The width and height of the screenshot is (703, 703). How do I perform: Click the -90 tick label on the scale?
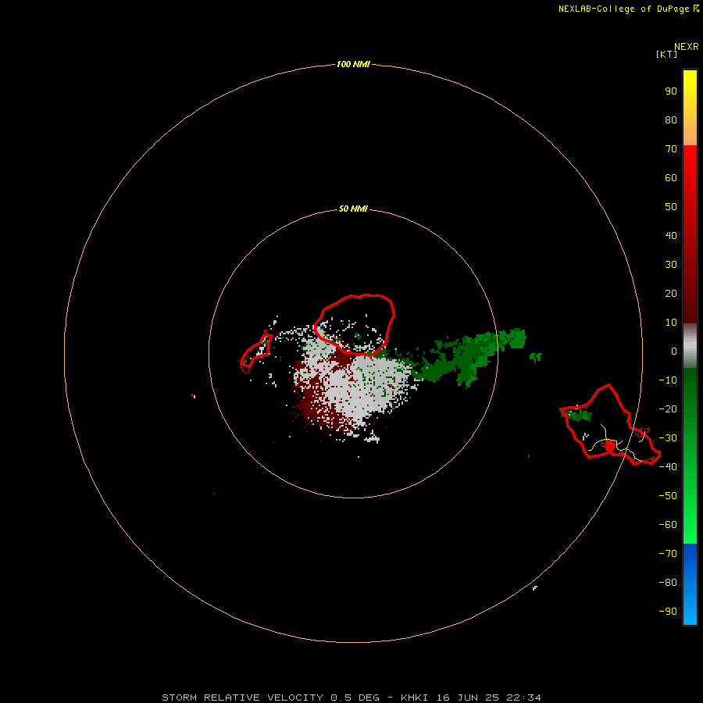click(668, 612)
